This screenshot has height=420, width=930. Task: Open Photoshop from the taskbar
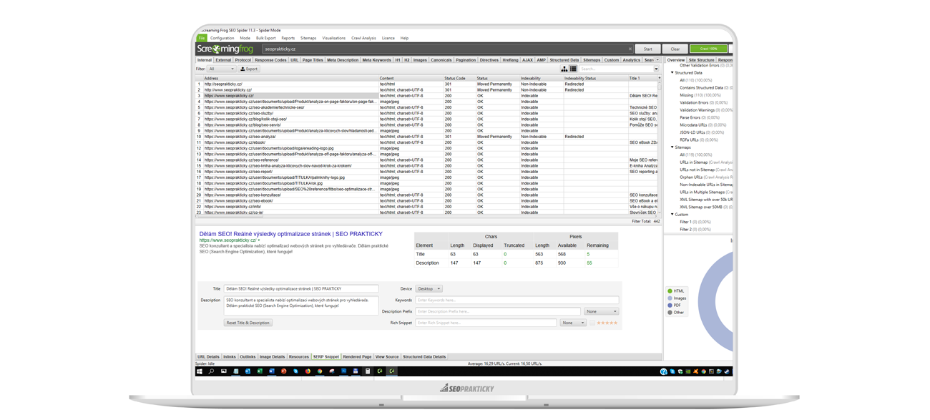(344, 371)
